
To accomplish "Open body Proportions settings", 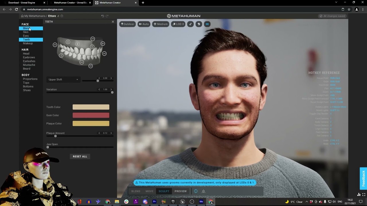I will tap(30, 79).
